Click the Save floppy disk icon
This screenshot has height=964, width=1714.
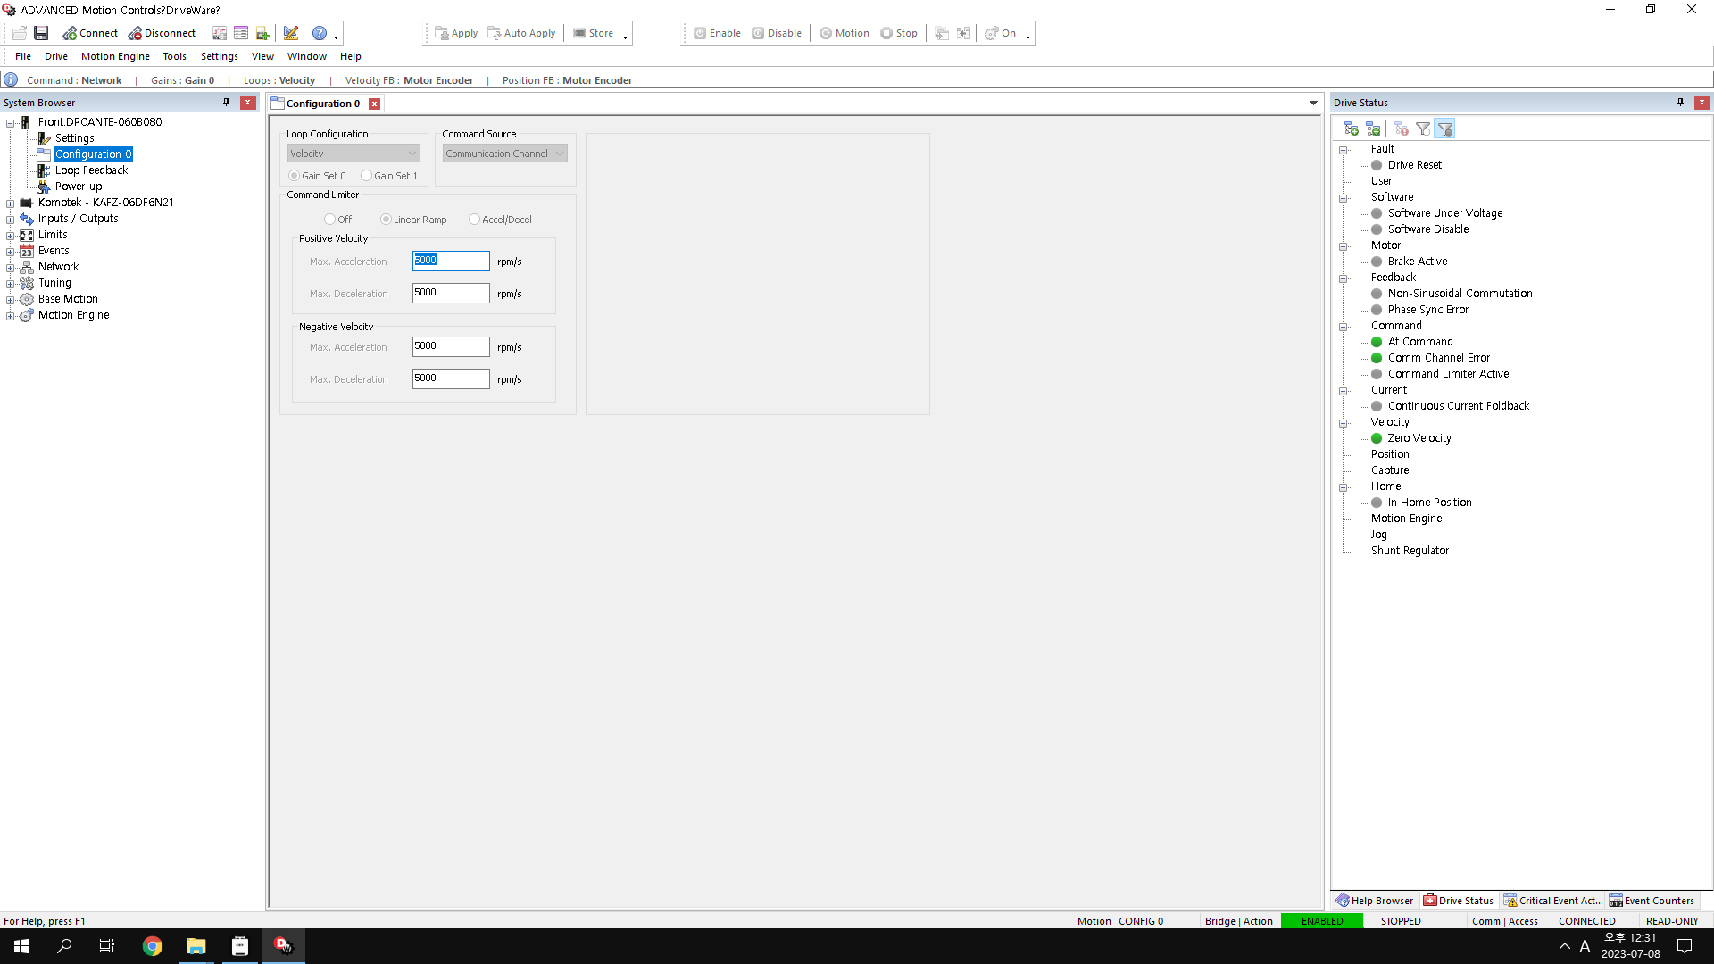(41, 33)
